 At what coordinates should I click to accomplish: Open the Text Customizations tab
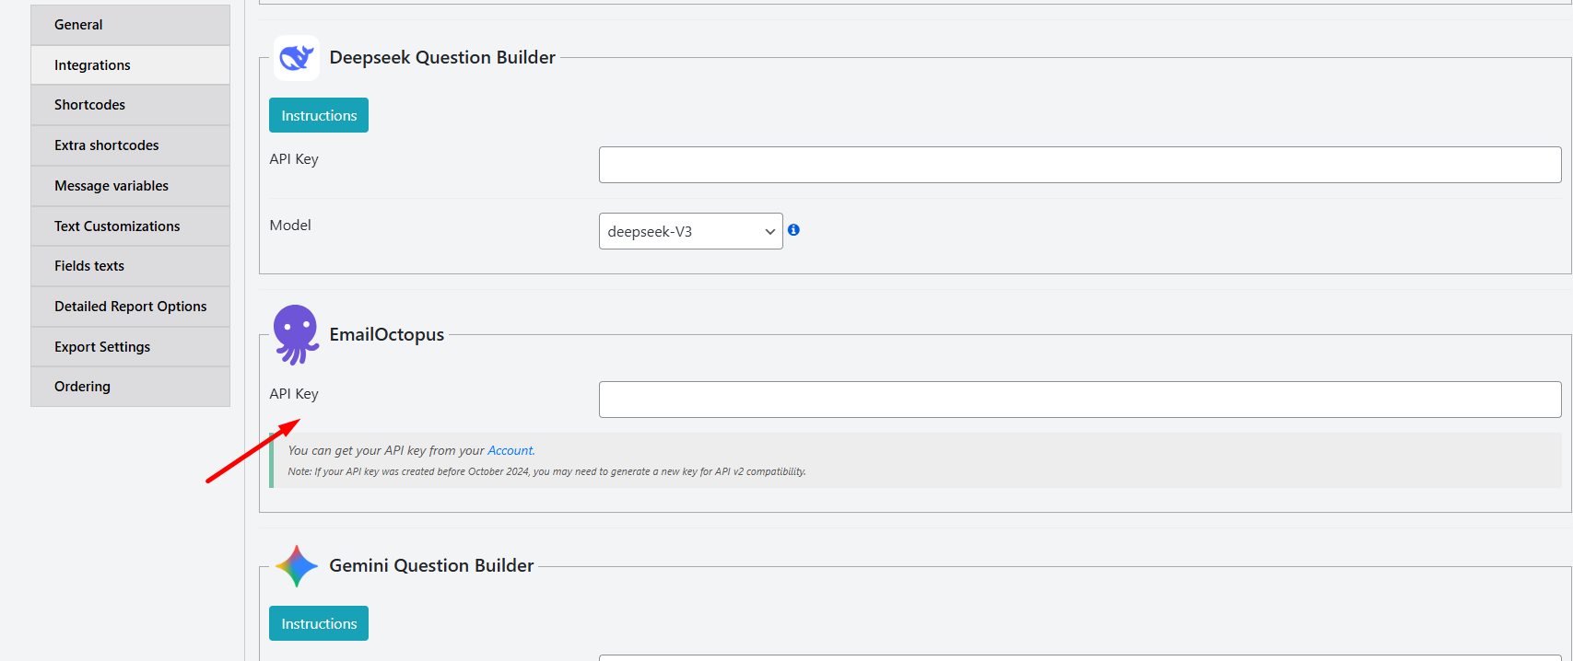(130, 226)
